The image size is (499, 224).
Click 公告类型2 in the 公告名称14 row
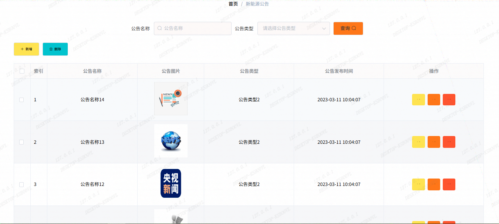(249, 100)
